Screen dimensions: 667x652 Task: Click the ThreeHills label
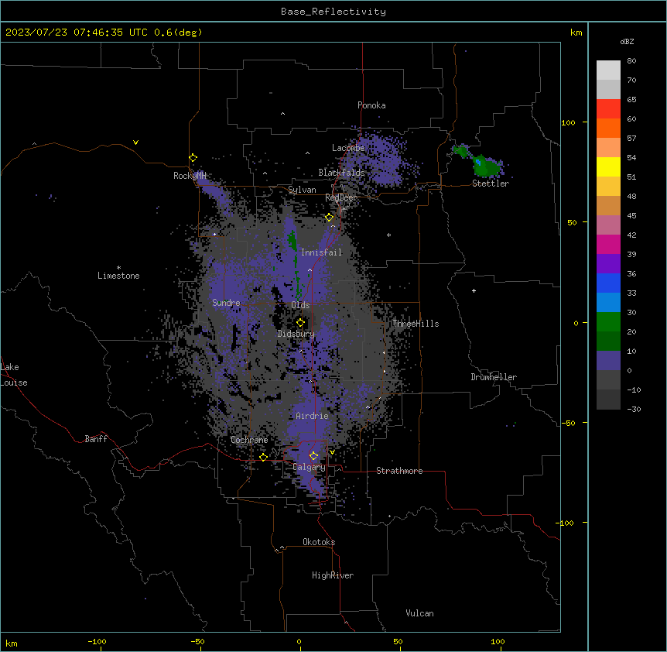[416, 324]
